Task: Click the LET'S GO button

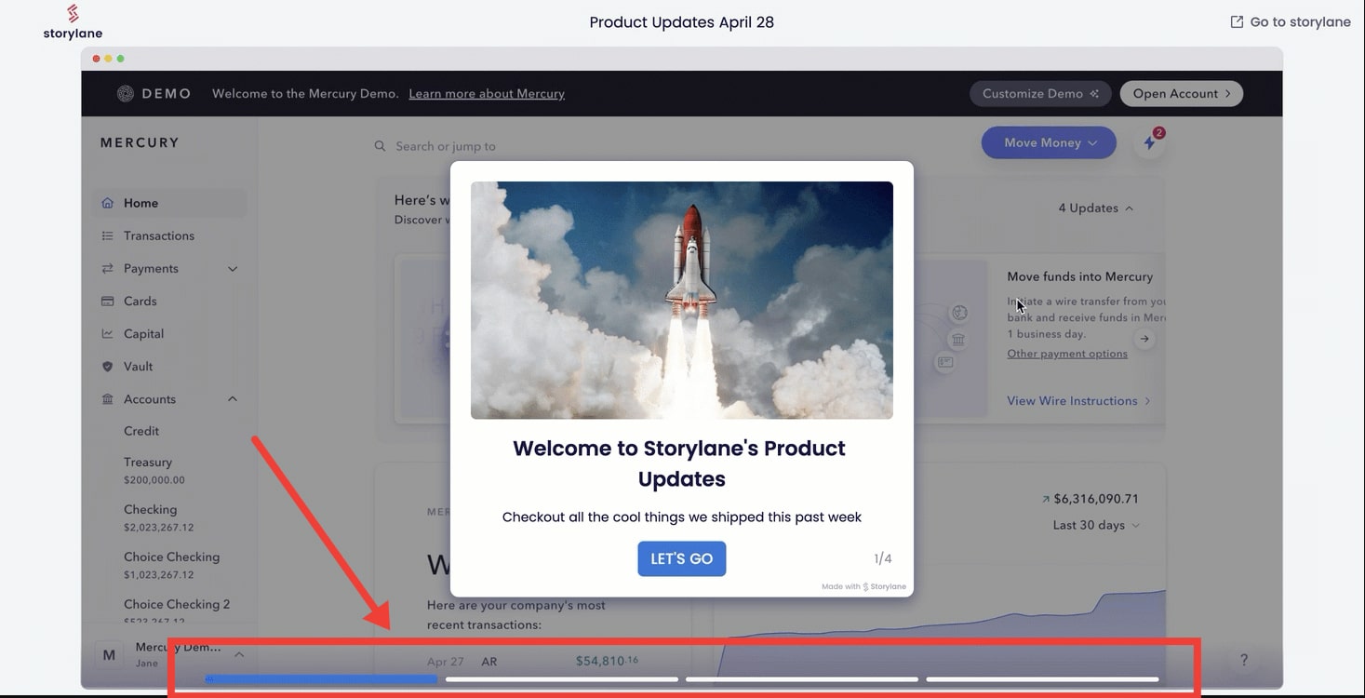Action: pyautogui.click(x=682, y=558)
